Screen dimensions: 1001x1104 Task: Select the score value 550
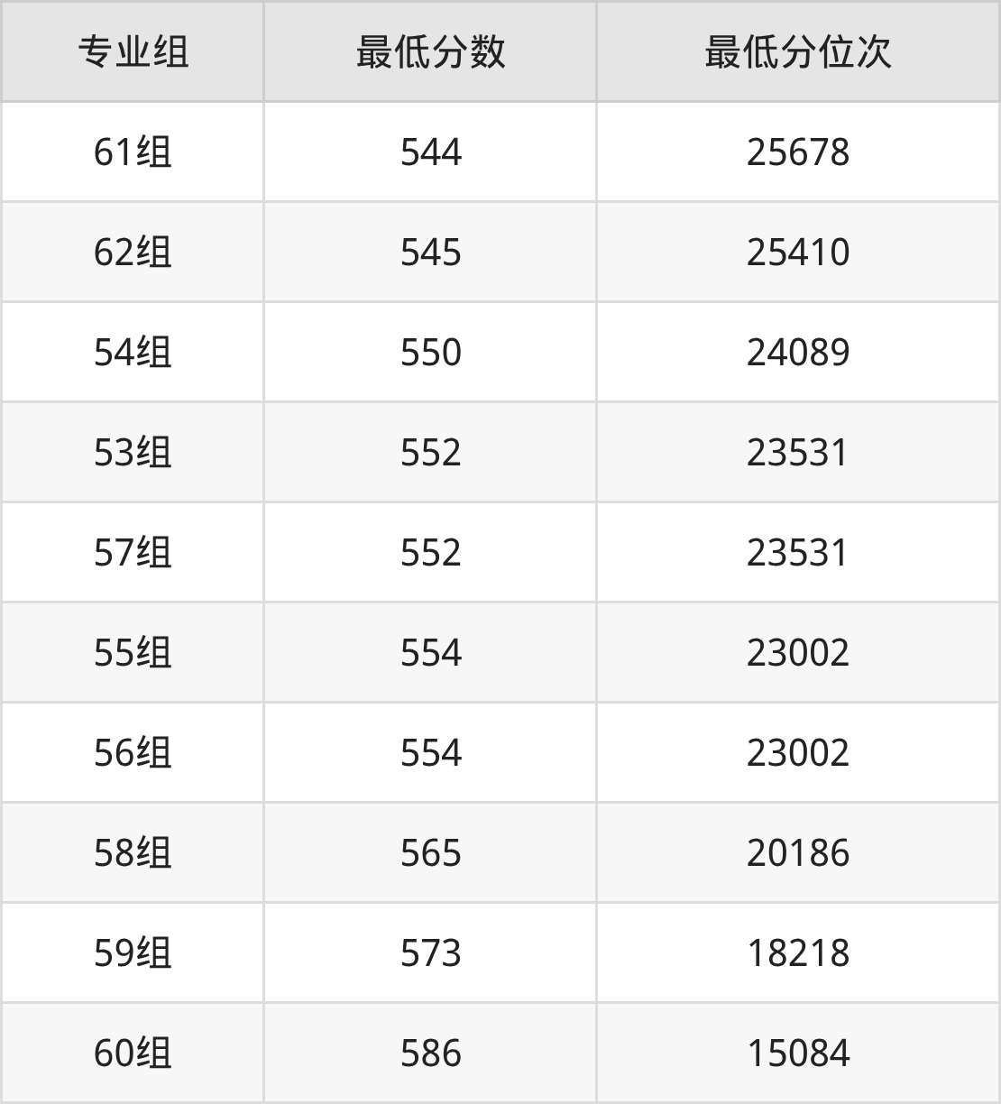point(430,352)
